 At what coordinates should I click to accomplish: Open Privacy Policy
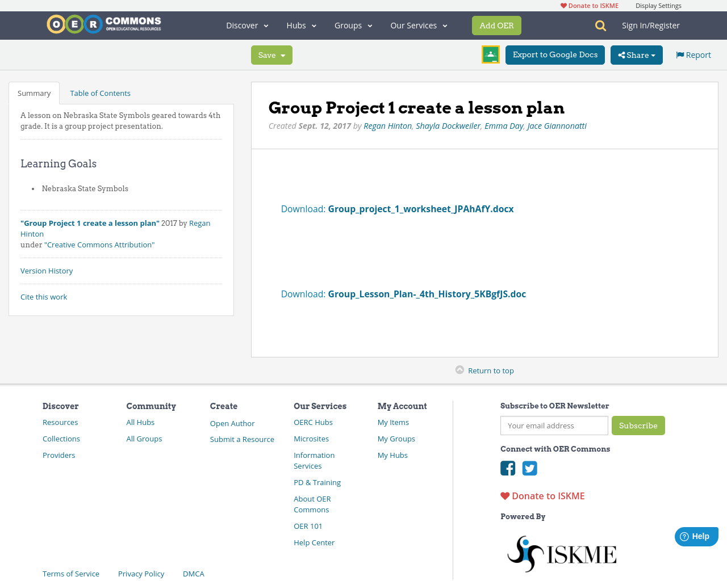tap(141, 574)
